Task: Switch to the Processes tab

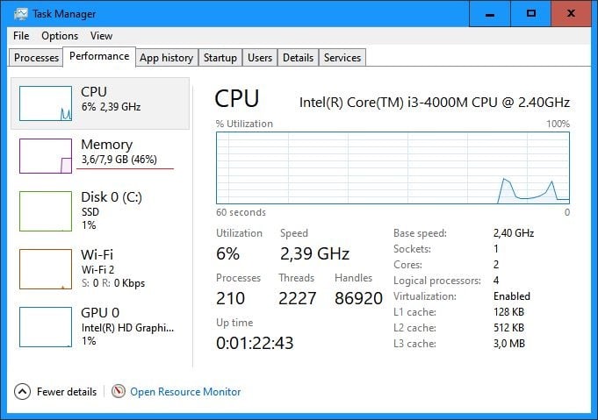Action: pos(36,58)
